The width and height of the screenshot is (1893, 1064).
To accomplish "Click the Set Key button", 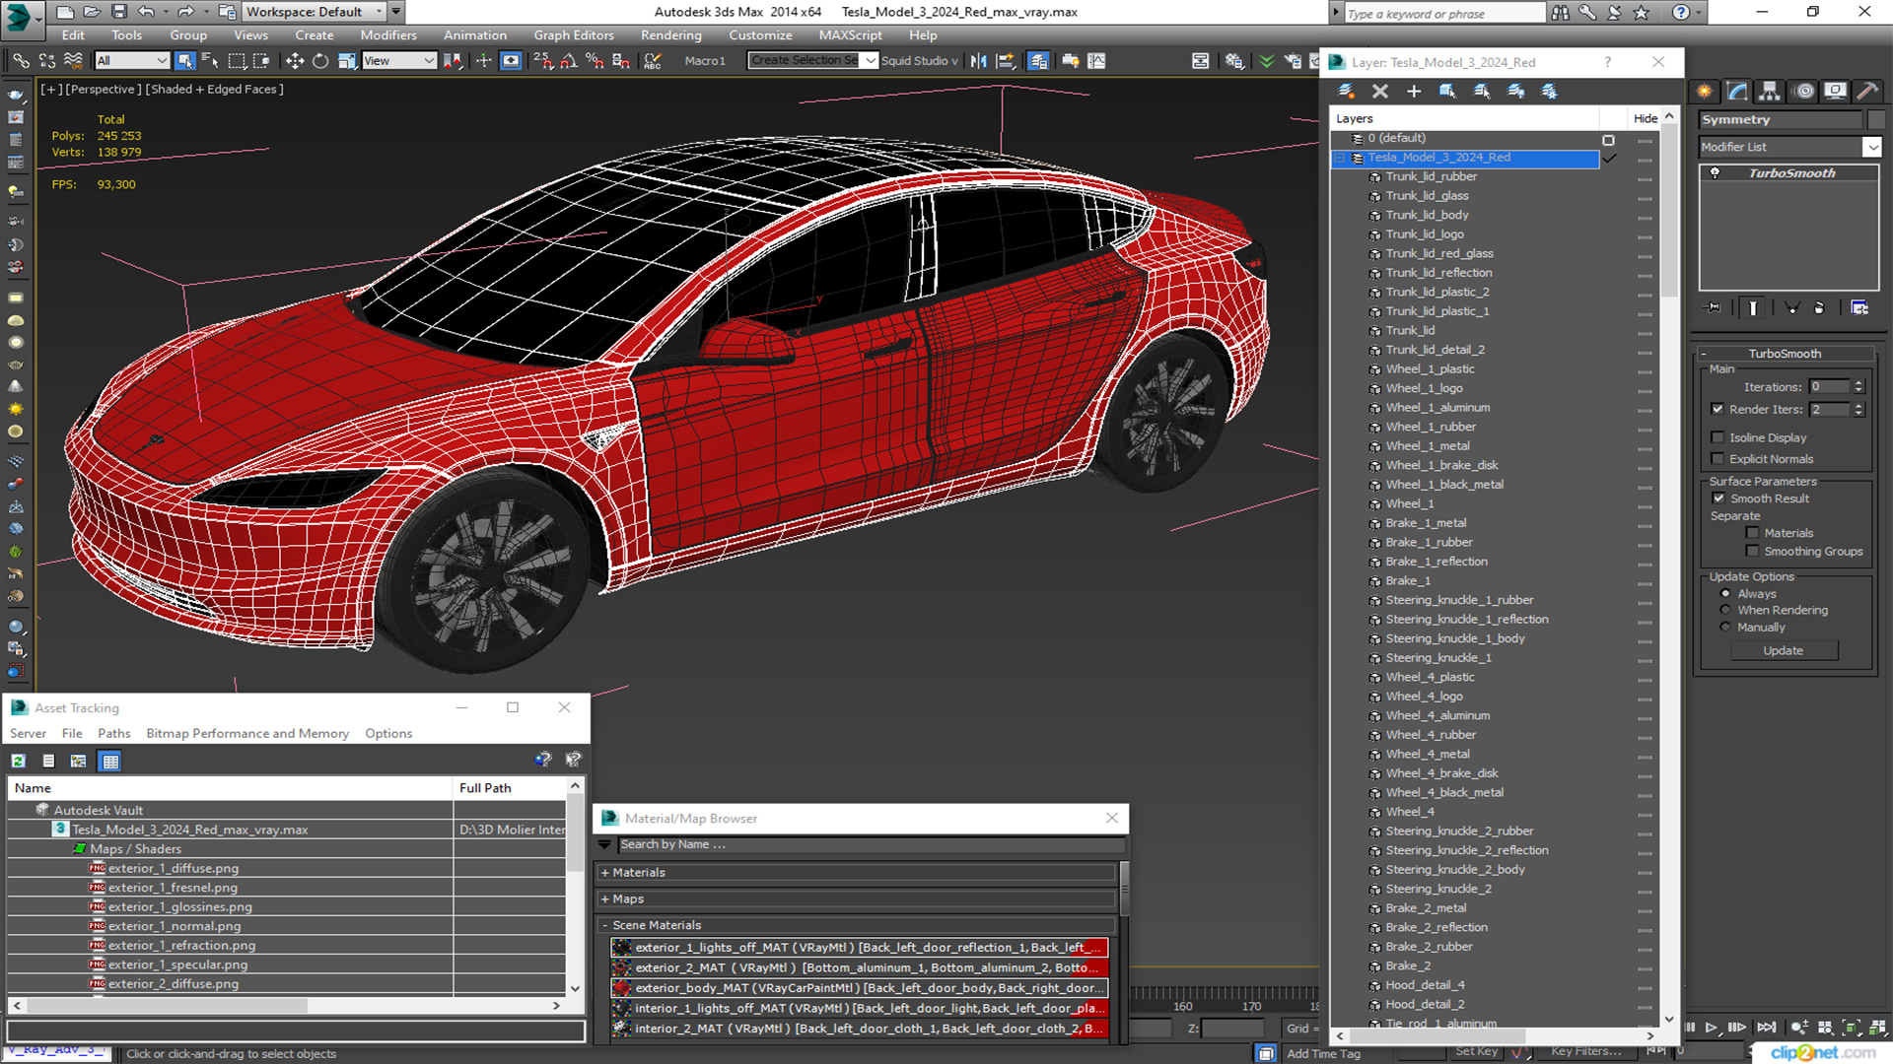I will pyautogui.click(x=1476, y=1051).
